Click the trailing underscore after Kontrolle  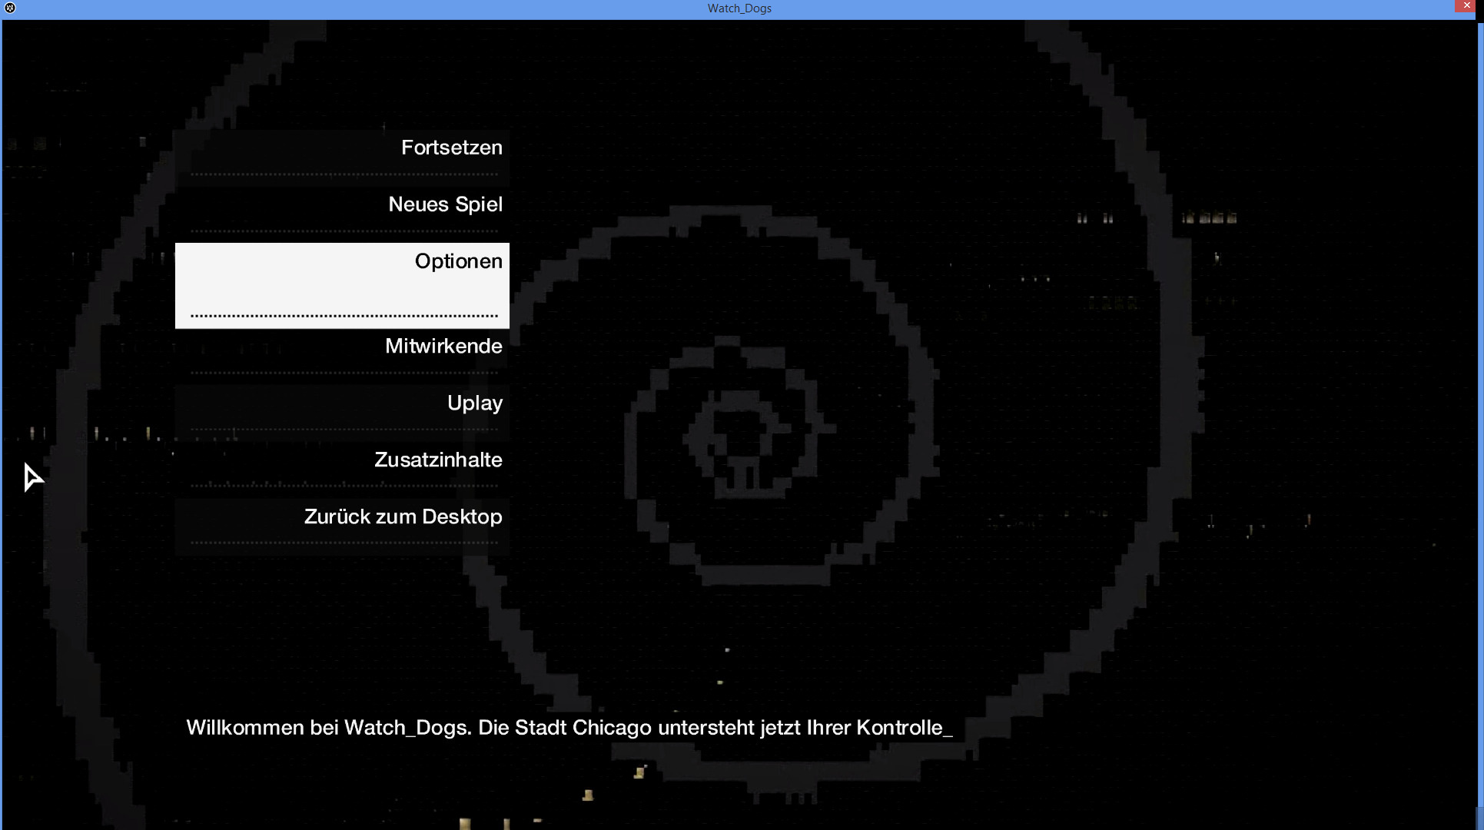point(948,735)
